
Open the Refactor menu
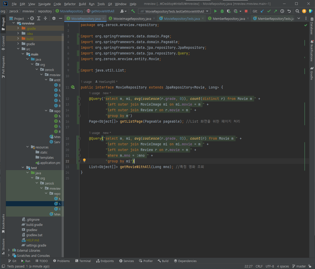pos(70,4)
